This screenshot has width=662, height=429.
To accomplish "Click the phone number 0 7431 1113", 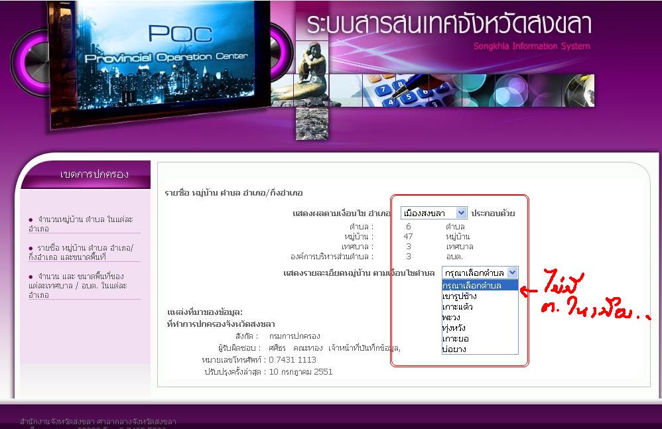I will (x=293, y=360).
